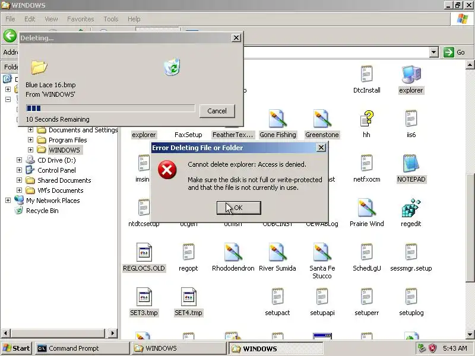The image size is (475, 356).
Task: Select the hh help file icon
Action: (366, 118)
